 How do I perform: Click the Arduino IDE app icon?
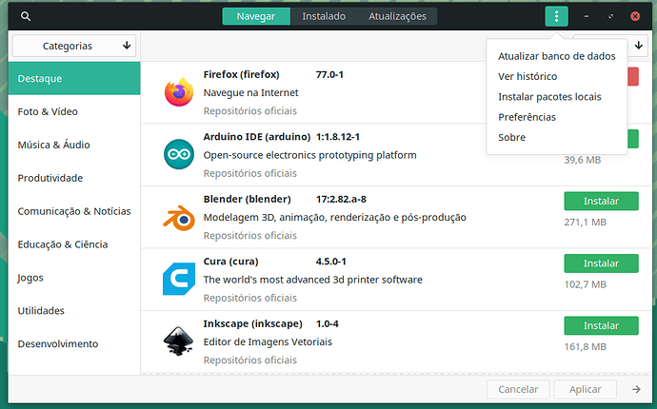(179, 154)
